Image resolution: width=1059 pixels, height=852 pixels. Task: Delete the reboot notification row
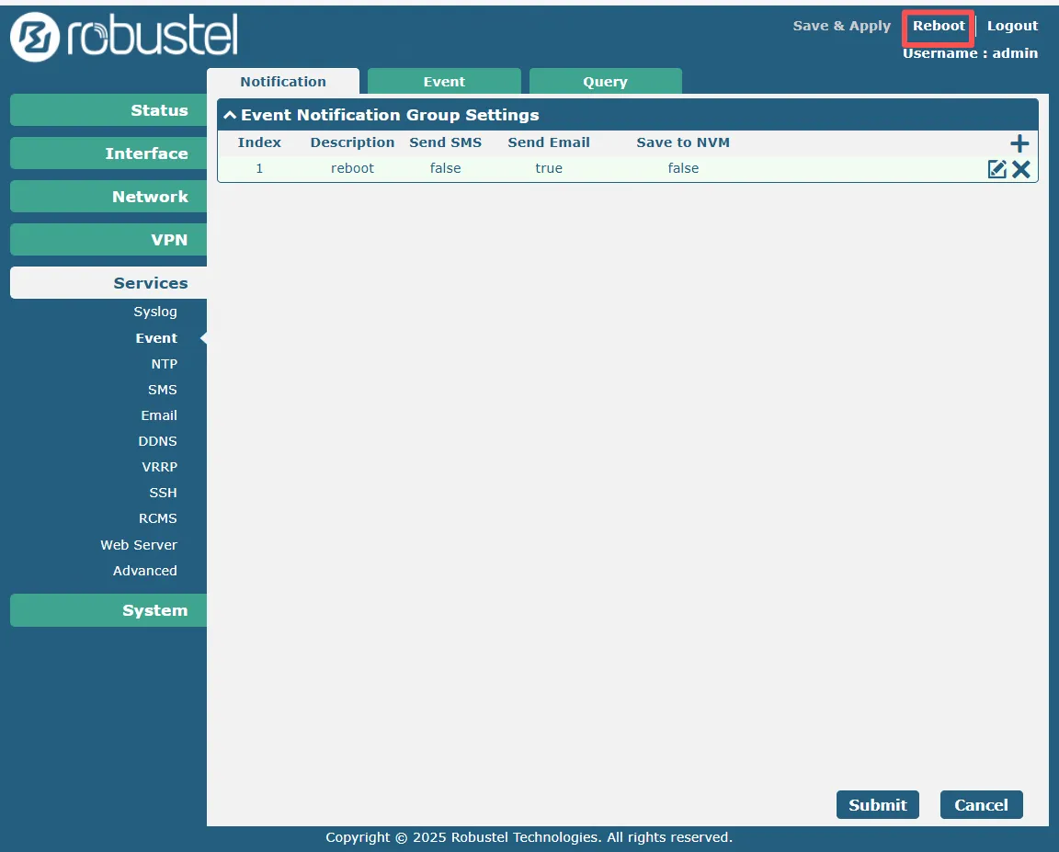1021,169
